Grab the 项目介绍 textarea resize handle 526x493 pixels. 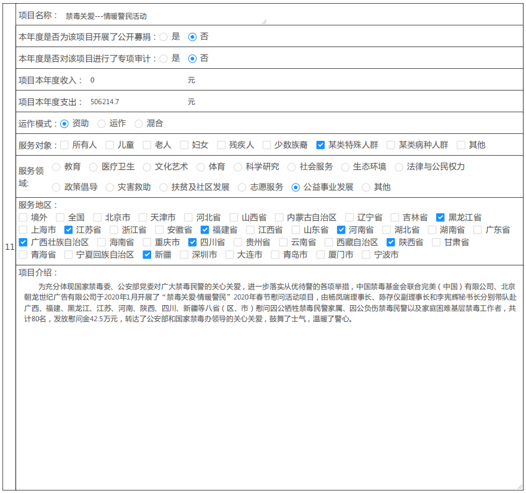(520, 487)
